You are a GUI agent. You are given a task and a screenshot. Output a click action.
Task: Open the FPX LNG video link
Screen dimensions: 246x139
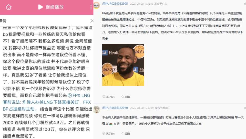pyautogui.click(x=47, y=102)
